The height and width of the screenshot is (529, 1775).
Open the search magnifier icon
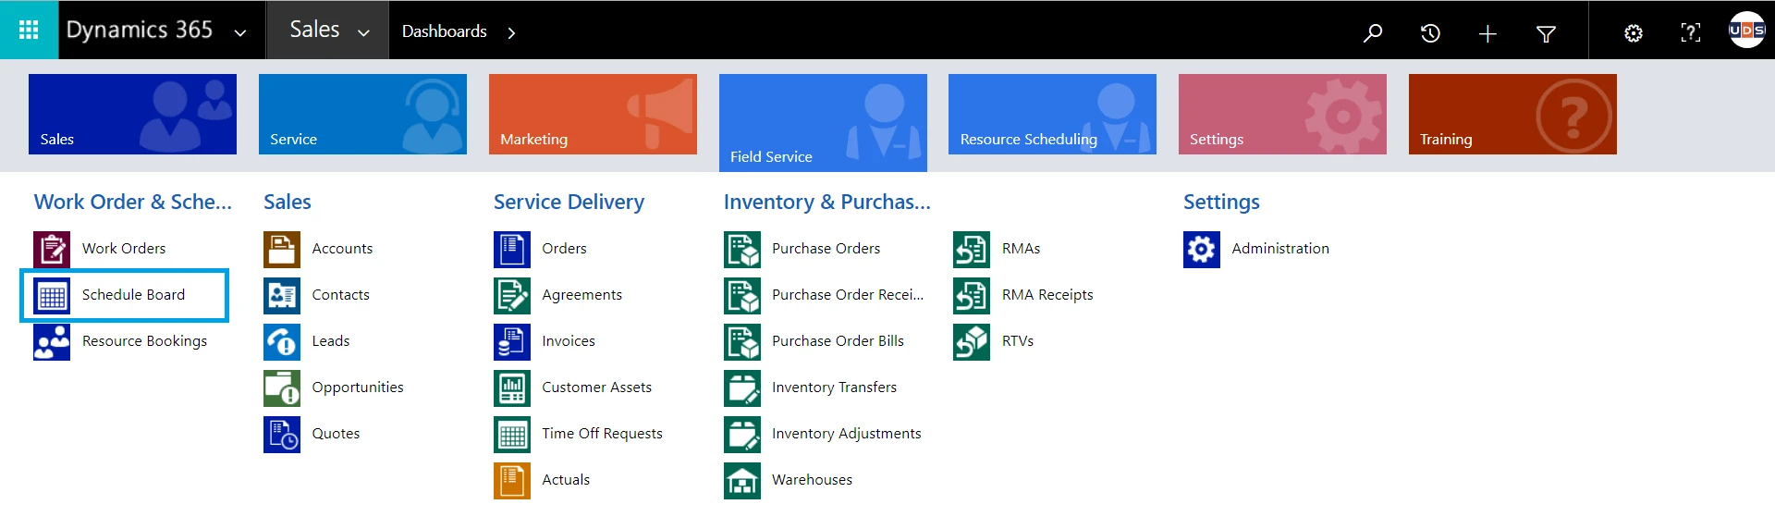tap(1373, 33)
